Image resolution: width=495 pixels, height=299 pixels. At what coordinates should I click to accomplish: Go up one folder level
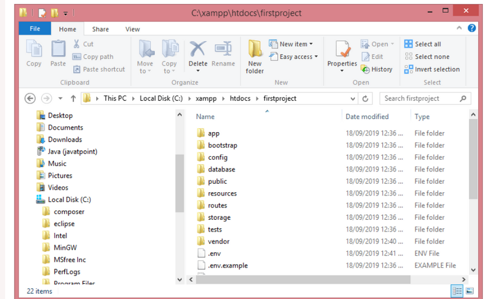click(73, 98)
